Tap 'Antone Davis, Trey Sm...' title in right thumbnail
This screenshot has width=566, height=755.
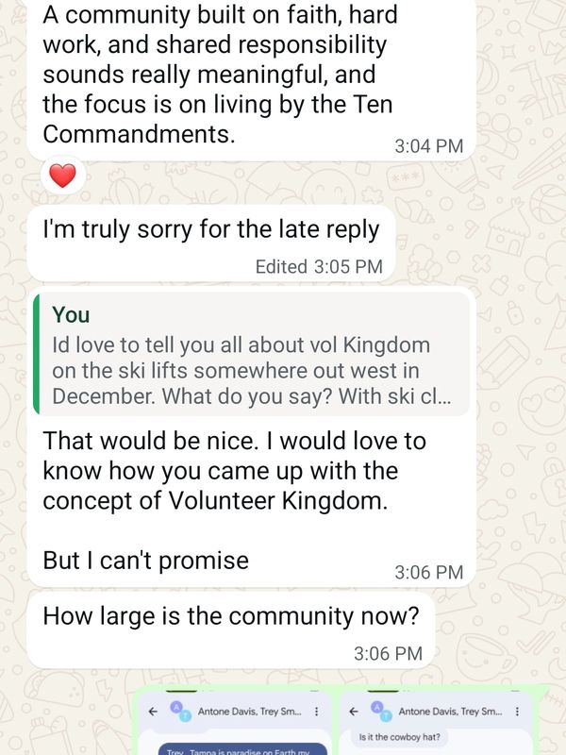tap(451, 712)
